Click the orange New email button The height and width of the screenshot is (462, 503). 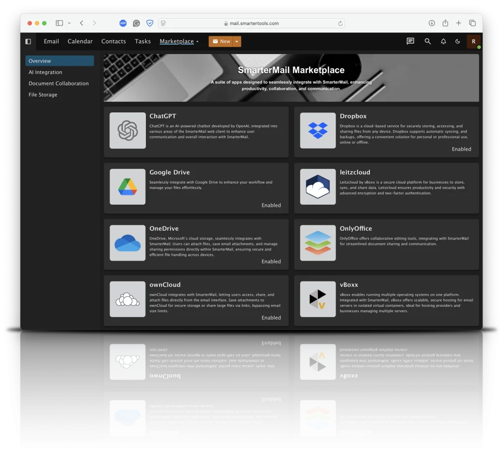coord(221,41)
